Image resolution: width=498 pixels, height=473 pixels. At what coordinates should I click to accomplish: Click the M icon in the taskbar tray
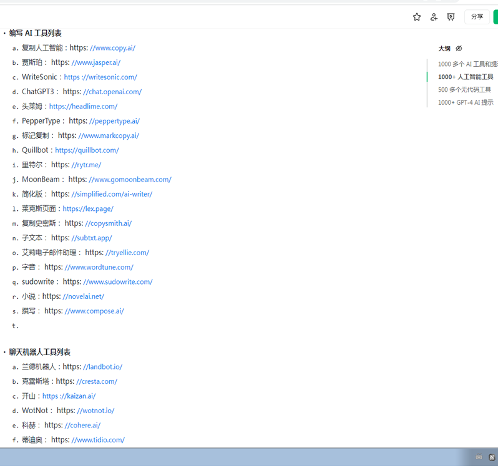click(x=492, y=457)
